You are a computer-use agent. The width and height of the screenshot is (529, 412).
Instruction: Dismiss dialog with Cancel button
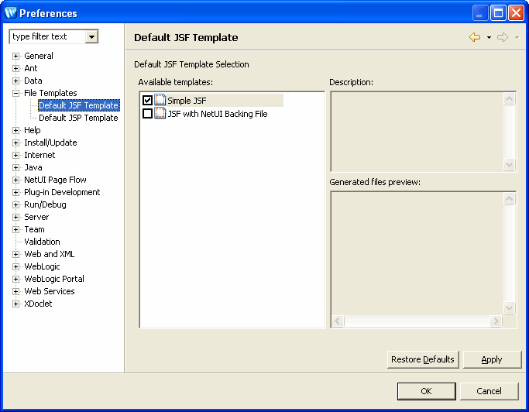489,391
